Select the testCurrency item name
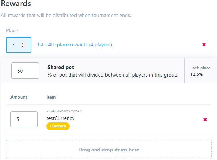The image size is (217, 160). [x=61, y=118]
